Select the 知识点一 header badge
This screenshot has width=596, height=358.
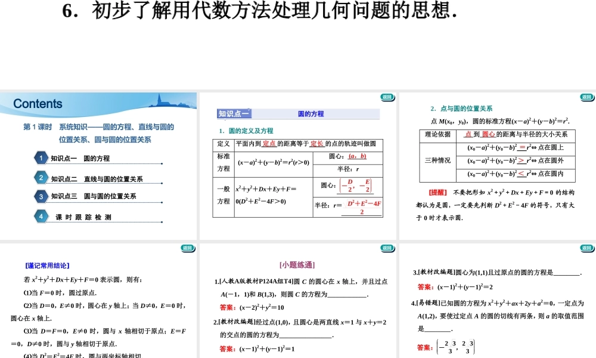click(235, 113)
